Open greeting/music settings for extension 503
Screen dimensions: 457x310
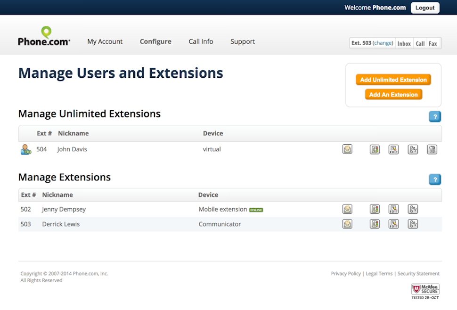413,224
